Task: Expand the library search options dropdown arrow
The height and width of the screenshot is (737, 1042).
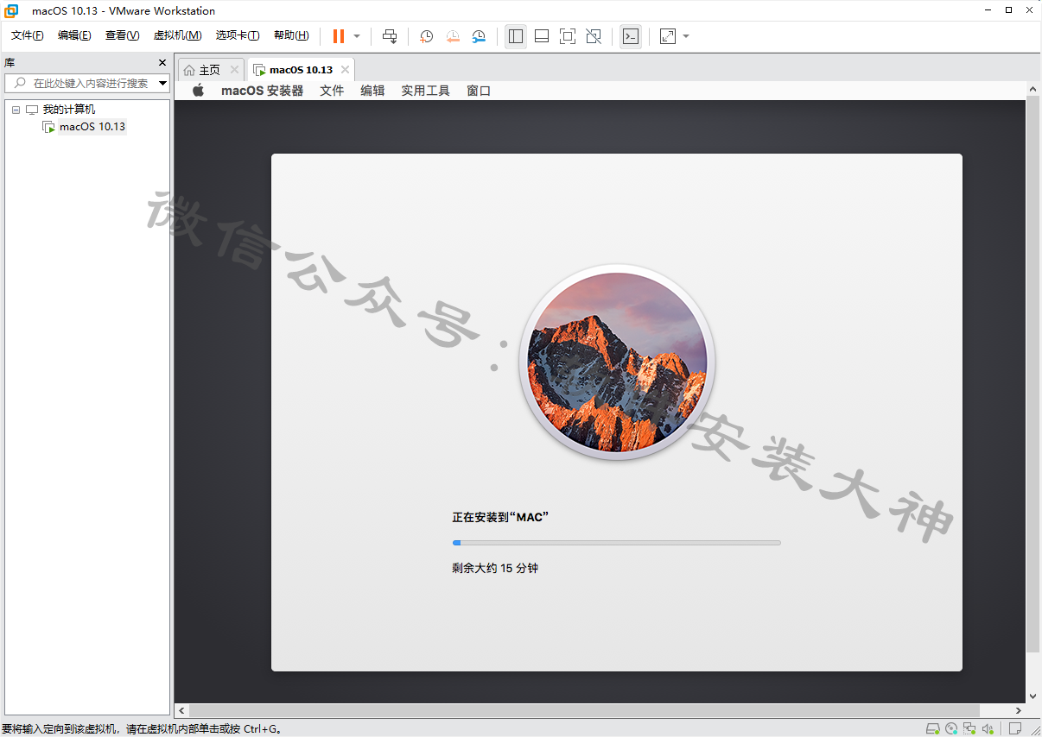Action: click(162, 84)
